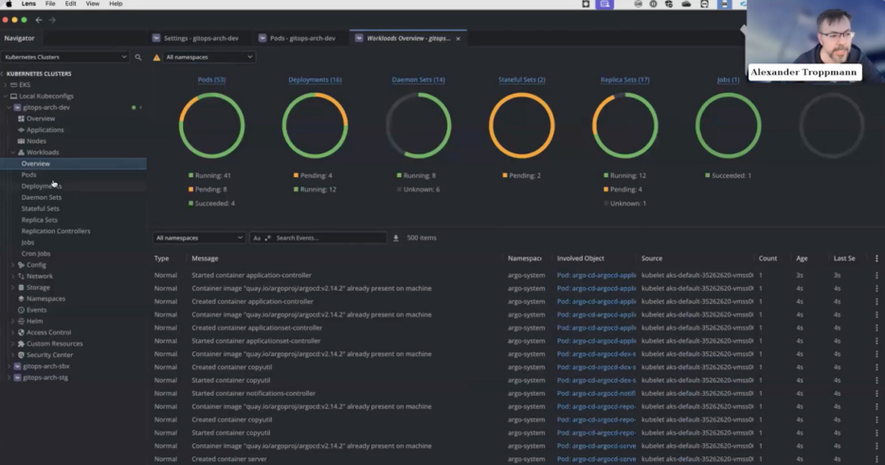The image size is (885, 465).
Task: Toggle the case-sensitive Aa search option
Action: [x=257, y=238]
